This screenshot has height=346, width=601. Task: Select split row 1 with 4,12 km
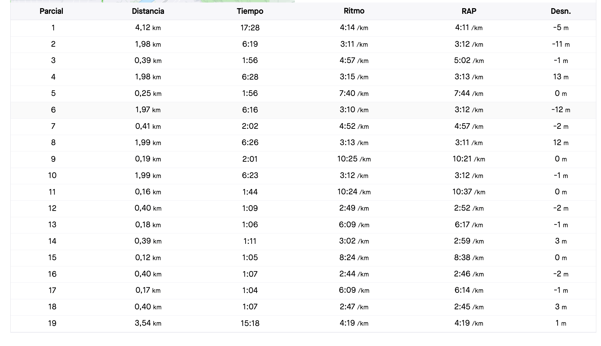(303, 28)
